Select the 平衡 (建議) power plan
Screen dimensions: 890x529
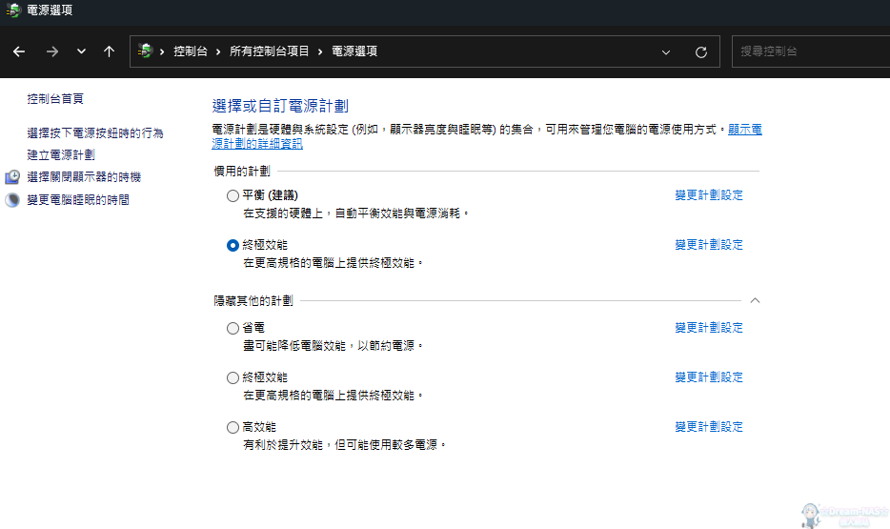click(233, 195)
